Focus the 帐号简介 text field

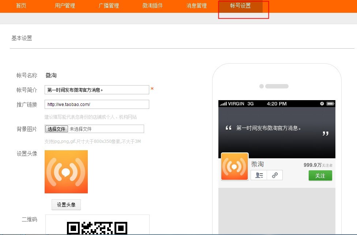(97, 90)
